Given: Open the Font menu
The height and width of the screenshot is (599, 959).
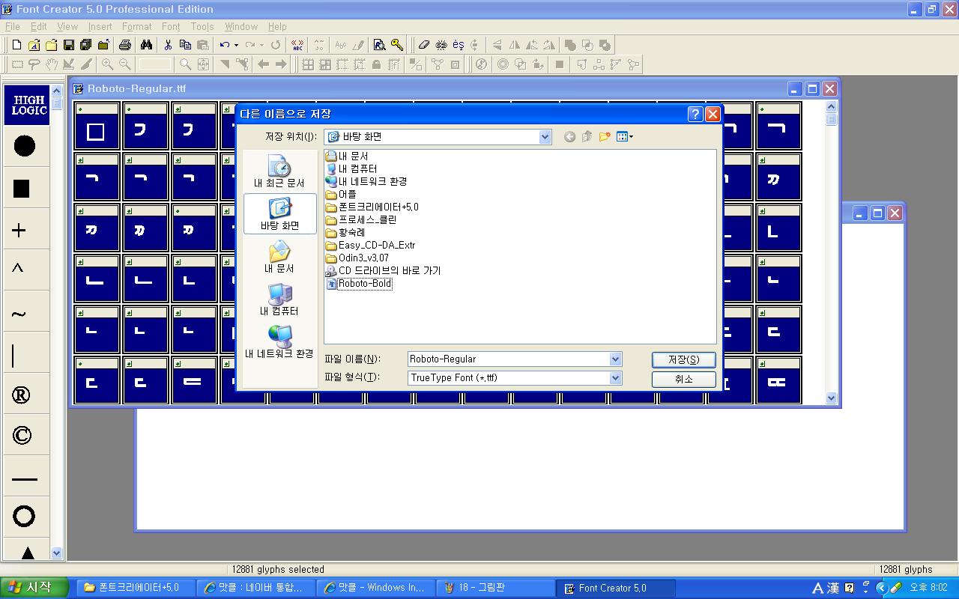Looking at the screenshot, I should pos(171,26).
